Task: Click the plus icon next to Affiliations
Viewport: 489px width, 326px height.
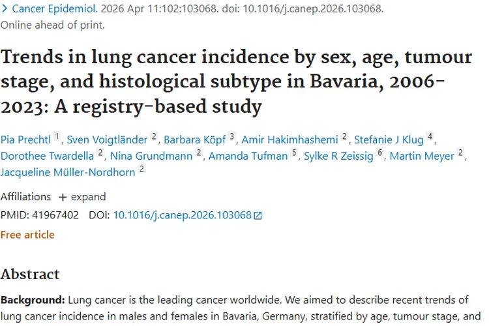Action: pyautogui.click(x=63, y=197)
